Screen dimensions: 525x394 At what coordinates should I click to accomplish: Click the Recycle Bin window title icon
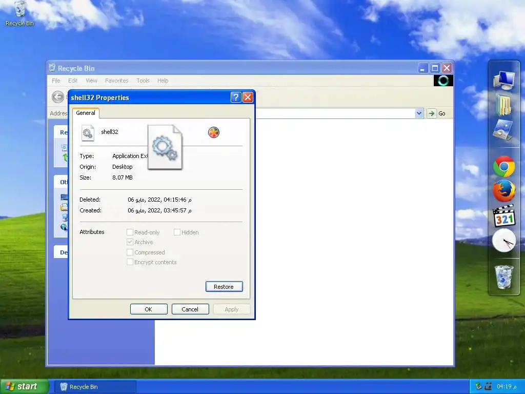pos(52,68)
